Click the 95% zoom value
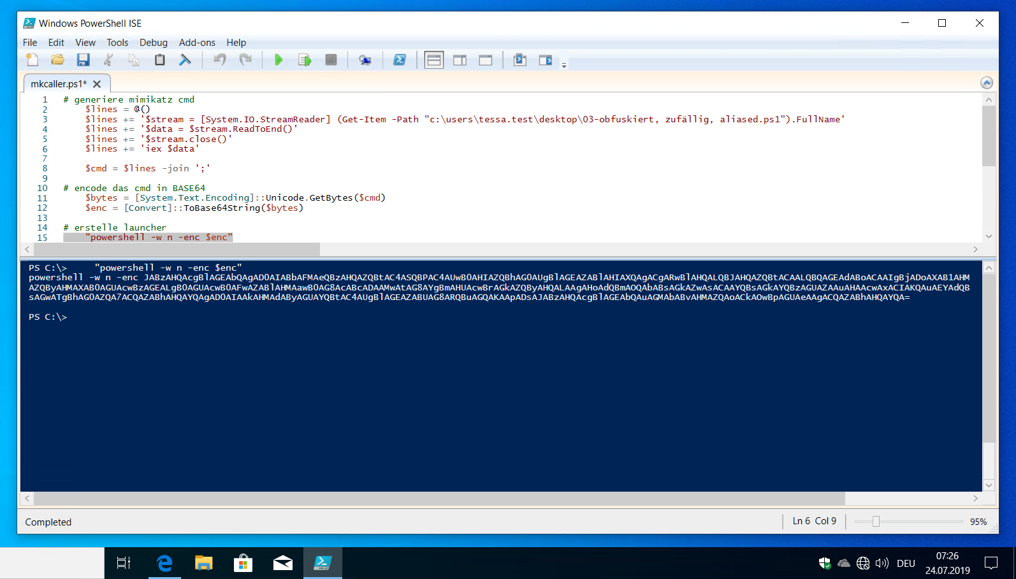 (x=978, y=522)
